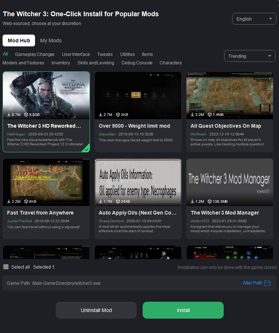Click the package size icon showing 24KB

coord(118,201)
